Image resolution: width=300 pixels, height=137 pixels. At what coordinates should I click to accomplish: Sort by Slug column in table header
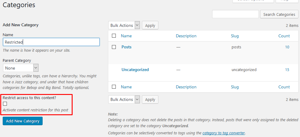[235, 36]
